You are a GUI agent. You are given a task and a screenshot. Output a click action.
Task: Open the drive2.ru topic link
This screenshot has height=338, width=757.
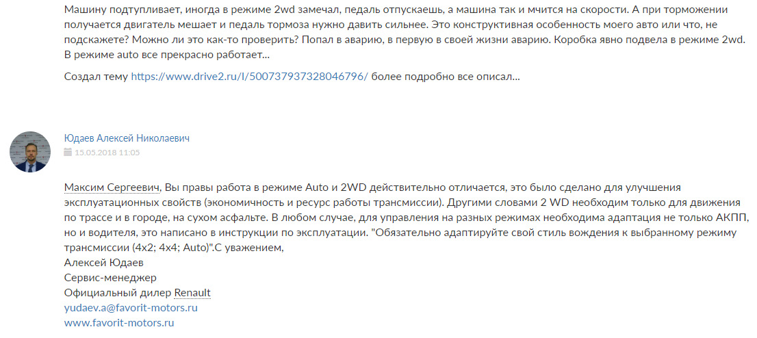(250, 77)
